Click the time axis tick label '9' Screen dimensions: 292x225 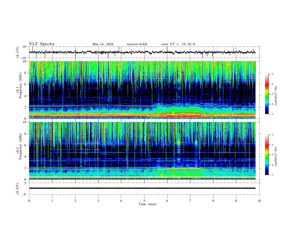click(x=236, y=201)
